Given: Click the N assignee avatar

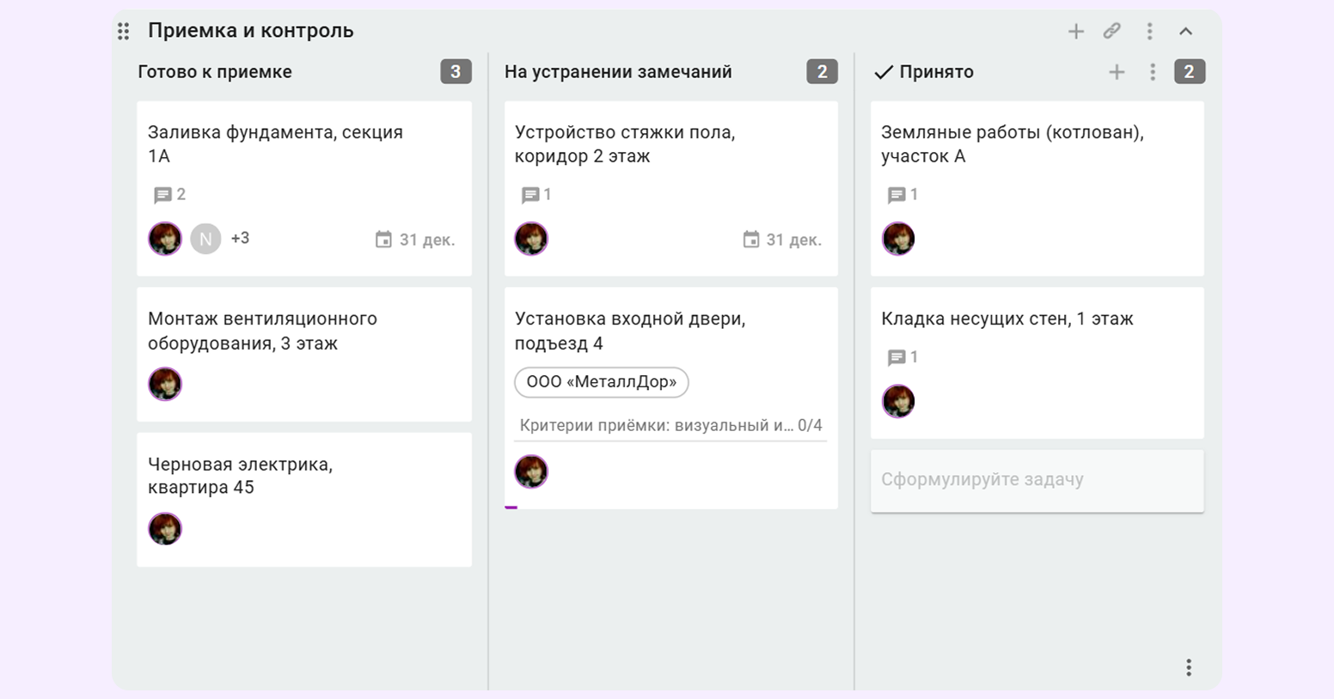Looking at the screenshot, I should tap(205, 239).
